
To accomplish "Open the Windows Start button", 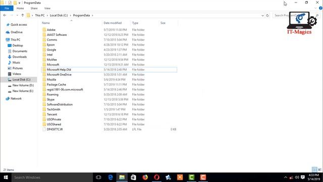I will point(6,177).
